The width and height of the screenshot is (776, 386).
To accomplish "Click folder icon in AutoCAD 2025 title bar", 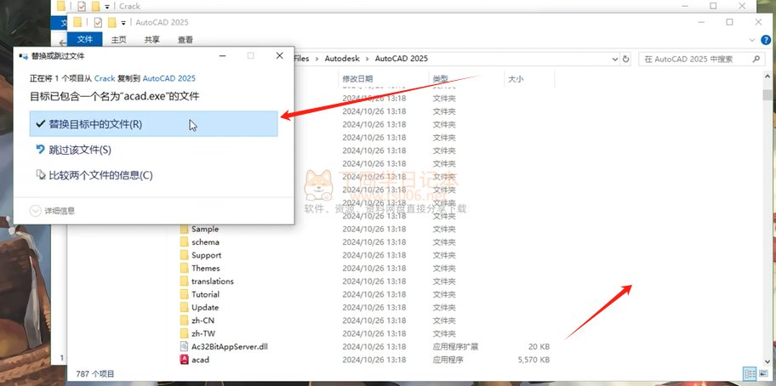I will (x=77, y=22).
